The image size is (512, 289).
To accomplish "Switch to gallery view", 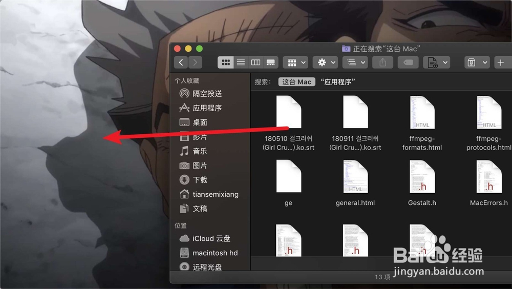I will [271, 62].
